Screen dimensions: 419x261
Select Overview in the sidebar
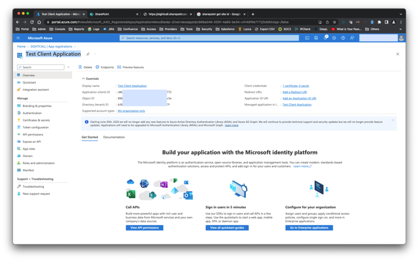click(43, 75)
